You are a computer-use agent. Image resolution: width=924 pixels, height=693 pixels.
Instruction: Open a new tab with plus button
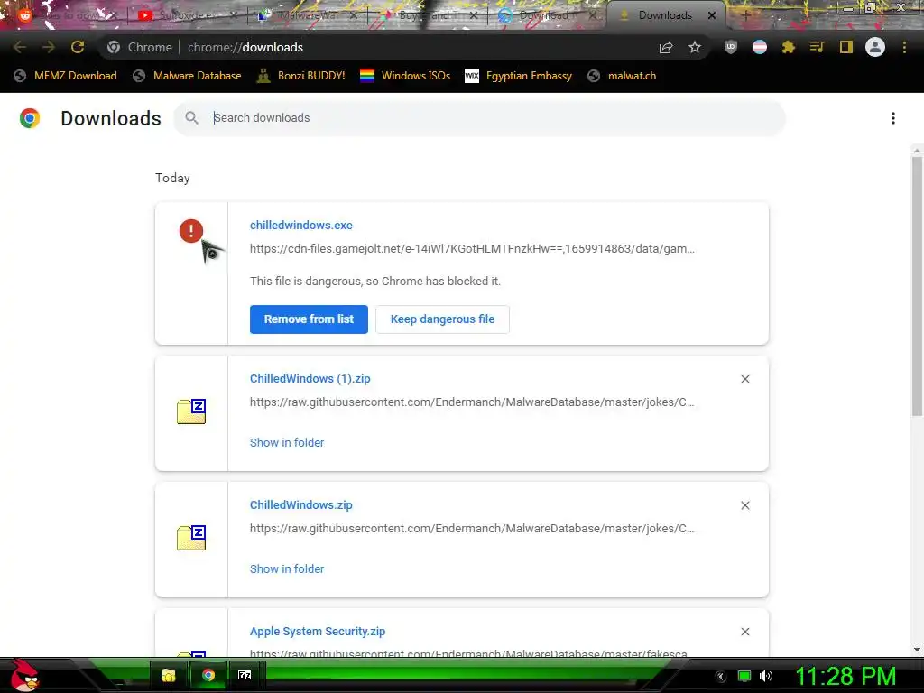tap(745, 15)
